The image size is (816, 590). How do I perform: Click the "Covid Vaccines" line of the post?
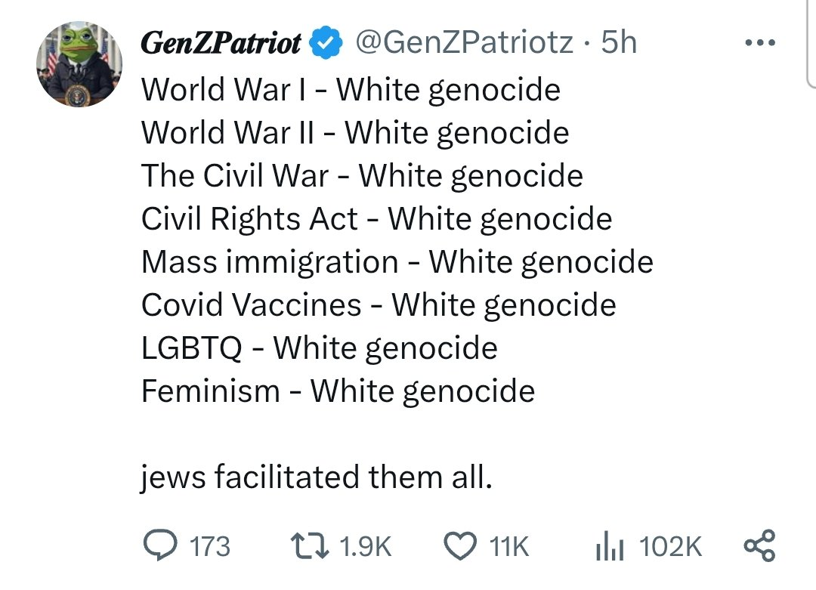pyautogui.click(x=379, y=305)
